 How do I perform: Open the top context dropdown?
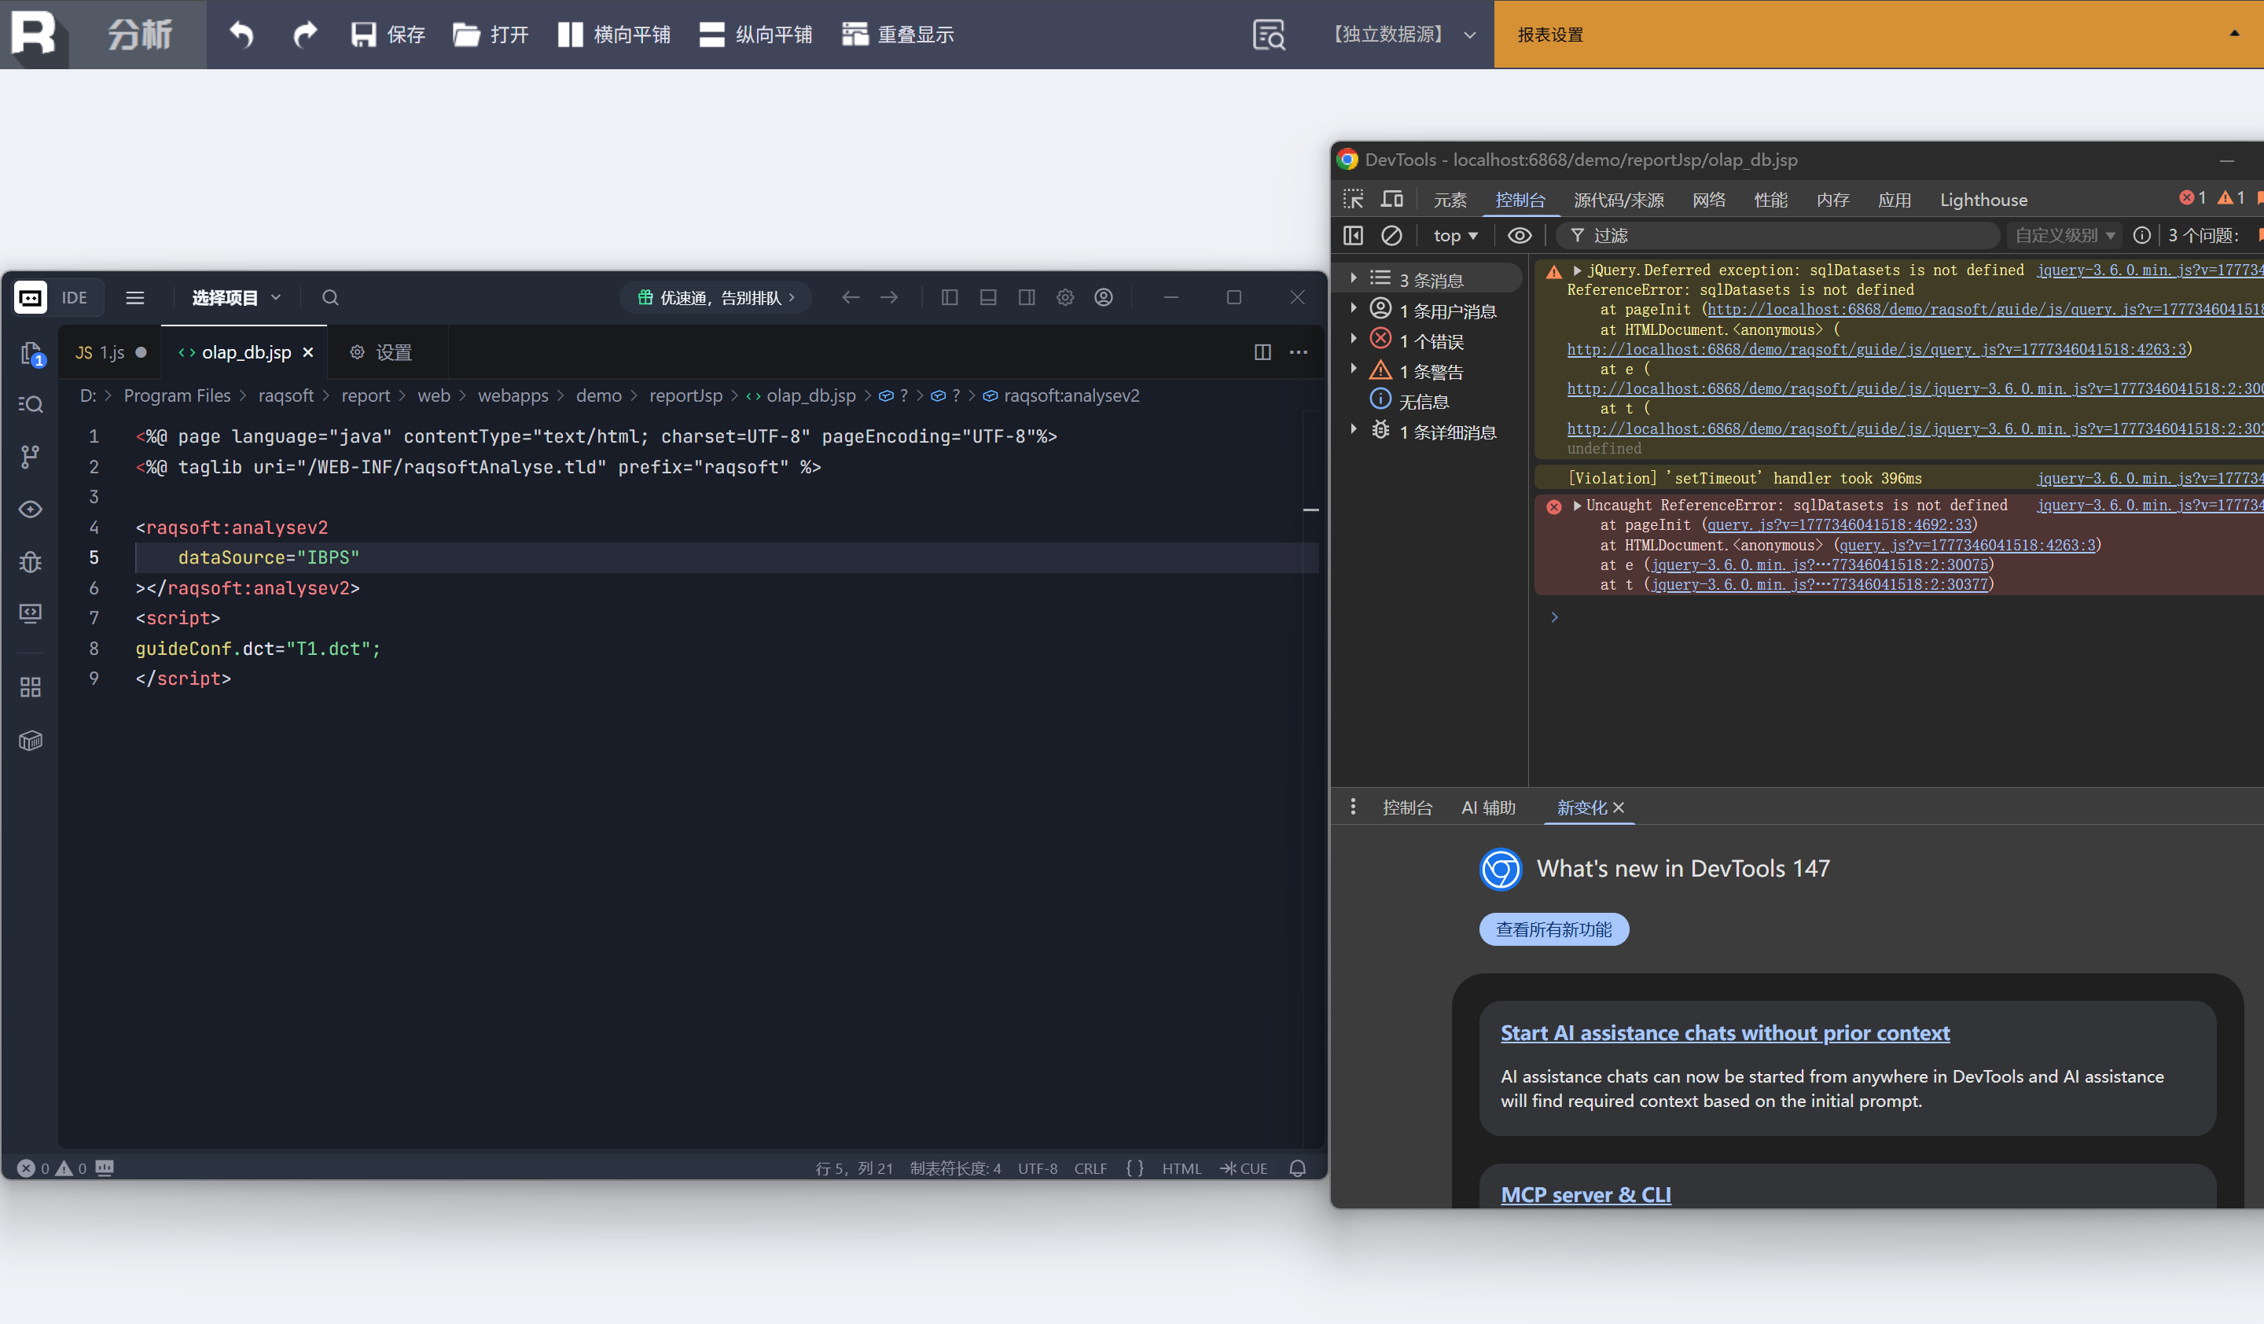coord(1455,235)
